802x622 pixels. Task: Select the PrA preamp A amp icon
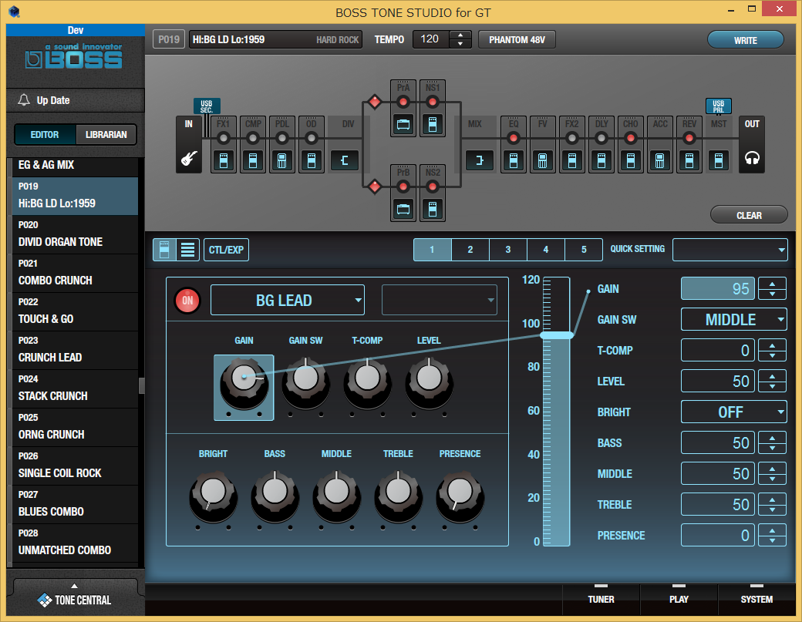point(403,125)
